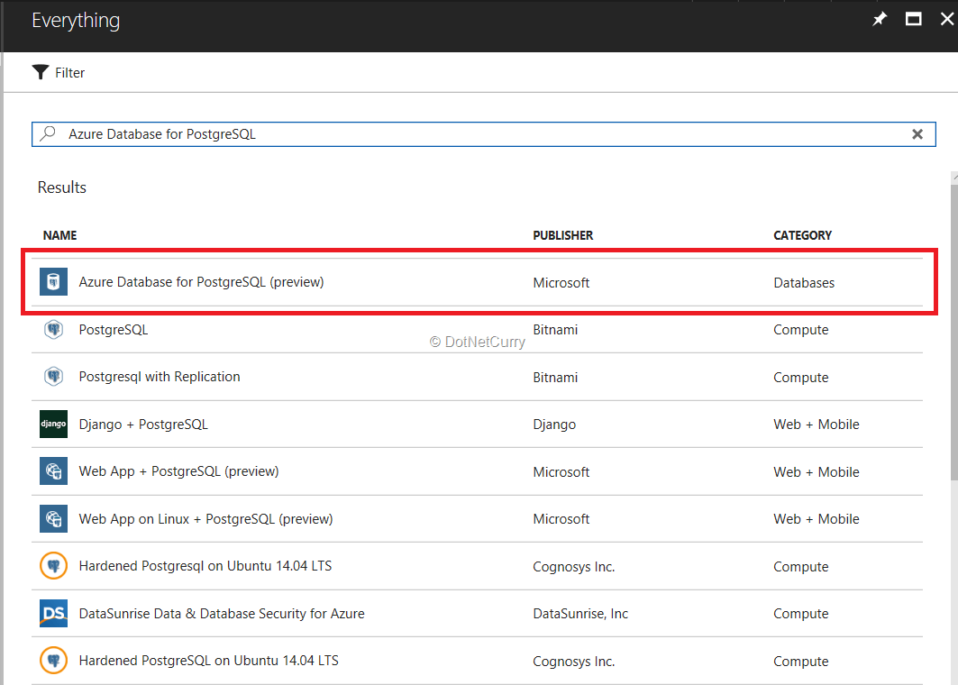This screenshot has width=958, height=685.
Task: Clear the search box text
Action: [x=917, y=134]
